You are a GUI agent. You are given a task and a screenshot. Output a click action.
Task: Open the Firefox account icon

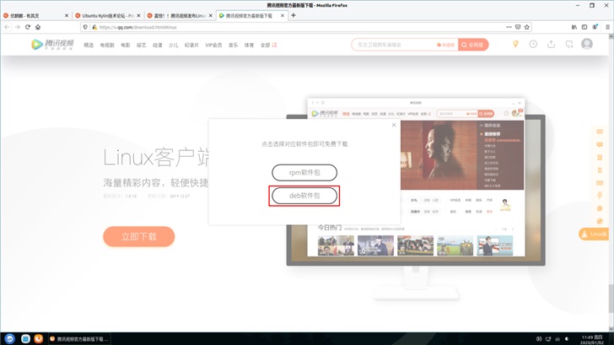595,27
